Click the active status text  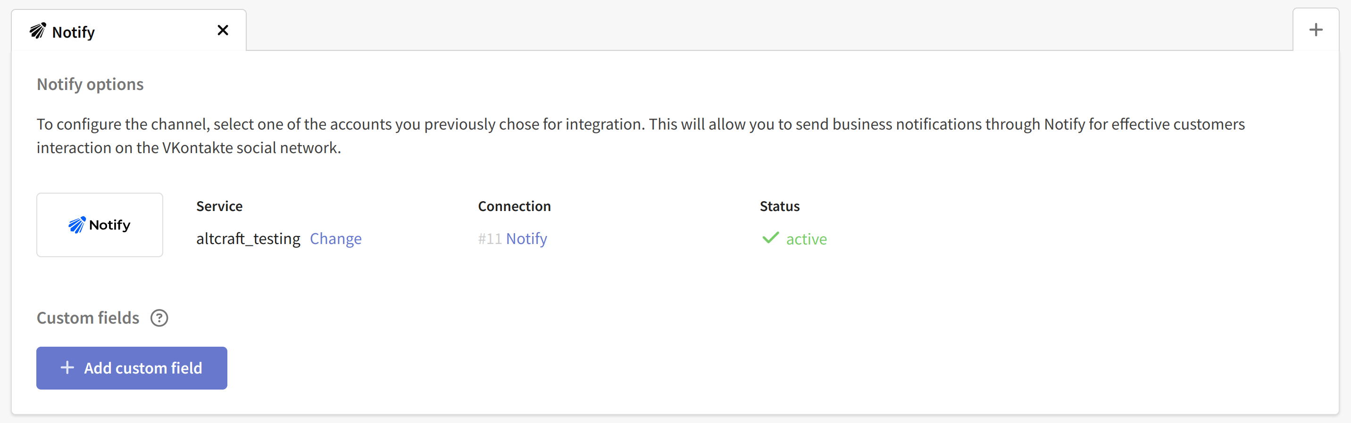[806, 239]
